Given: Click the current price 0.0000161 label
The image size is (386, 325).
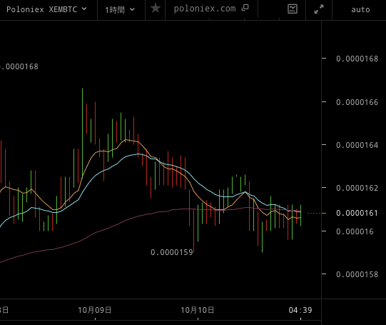Looking at the screenshot, I should coord(357,213).
